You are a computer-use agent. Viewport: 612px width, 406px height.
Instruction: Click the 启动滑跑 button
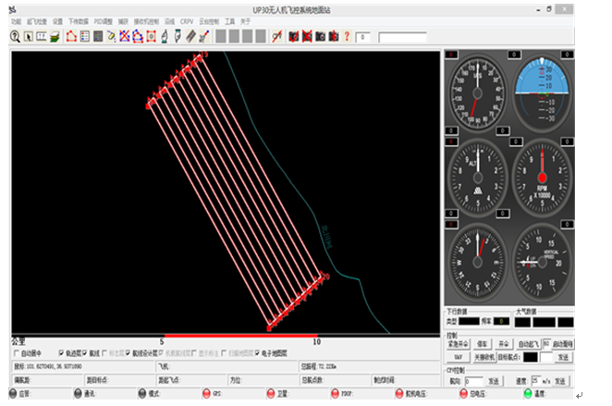pyautogui.click(x=563, y=344)
